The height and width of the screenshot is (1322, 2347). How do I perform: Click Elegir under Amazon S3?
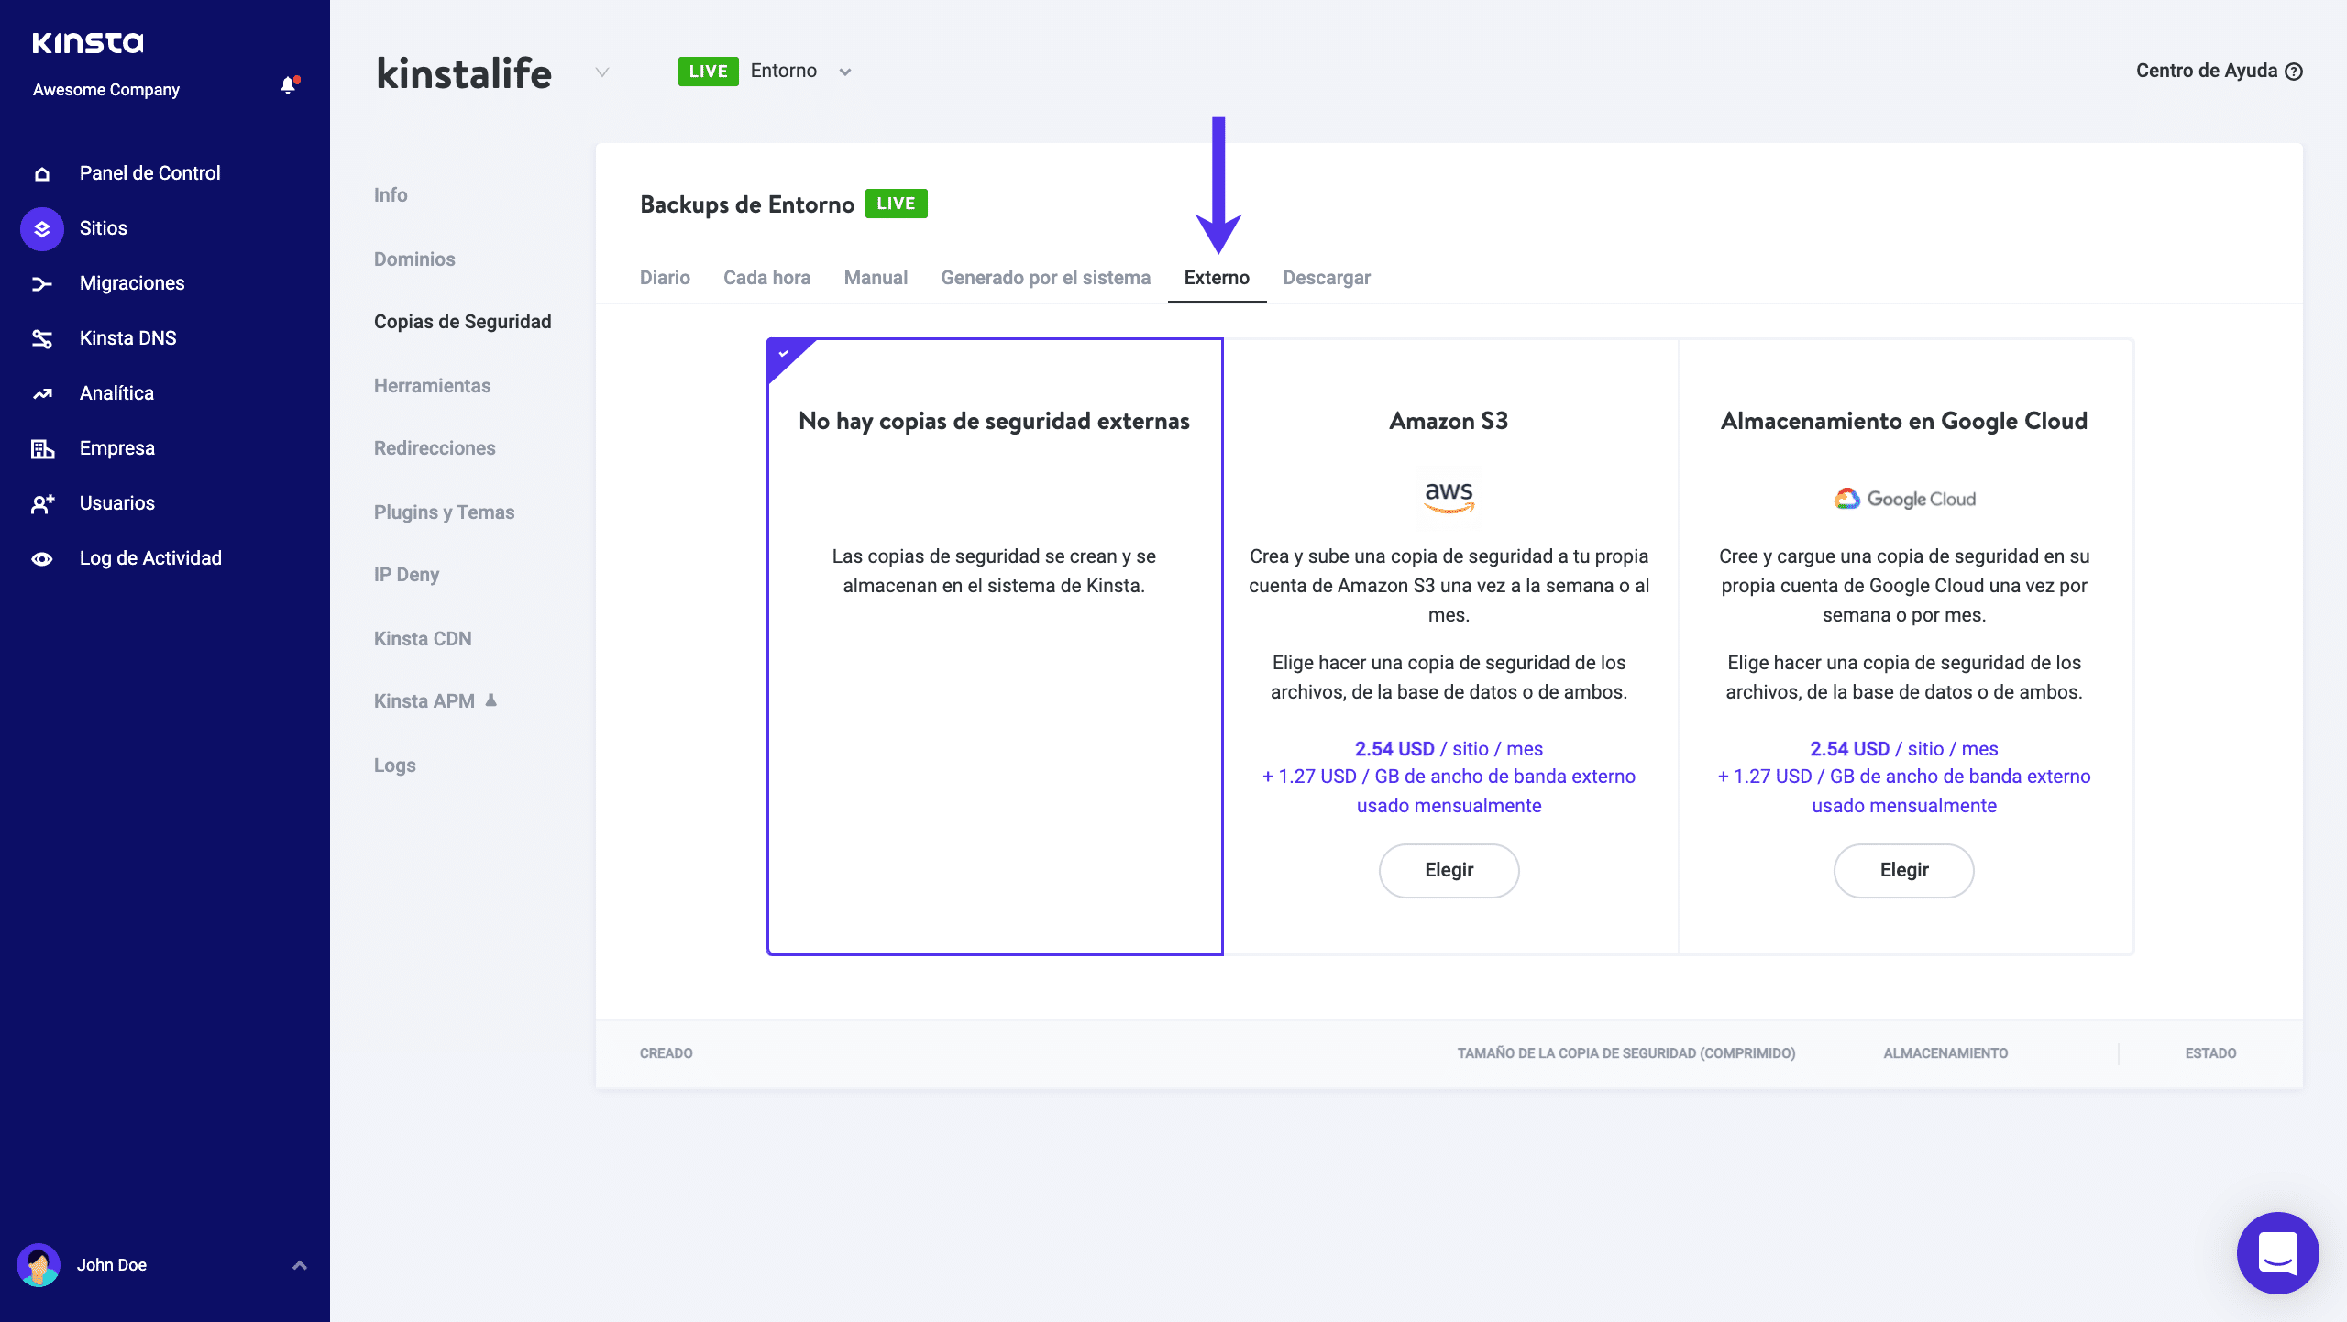(x=1449, y=870)
